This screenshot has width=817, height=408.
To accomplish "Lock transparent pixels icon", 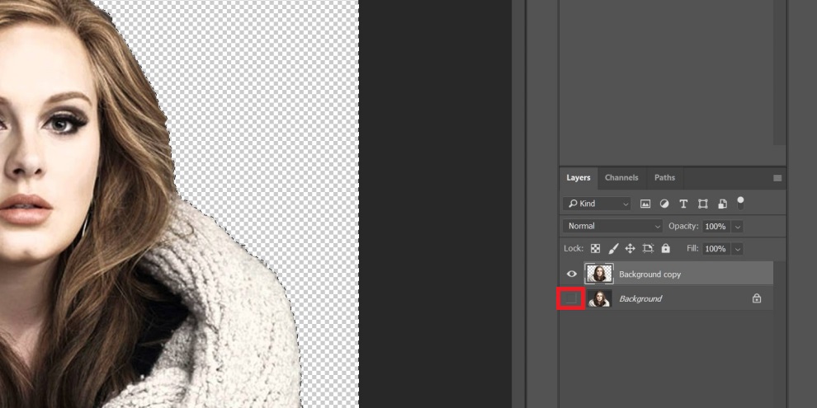I will click(x=595, y=249).
